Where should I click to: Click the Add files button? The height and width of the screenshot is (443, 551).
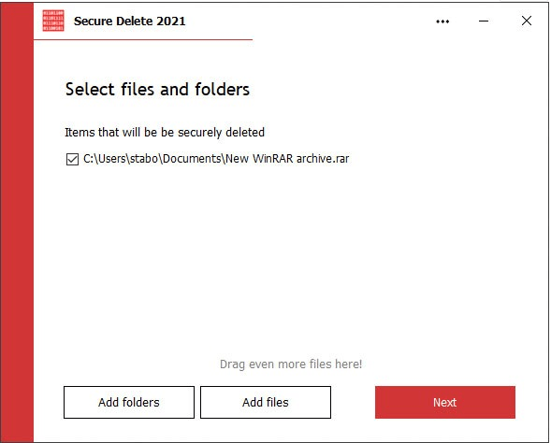[266, 402]
